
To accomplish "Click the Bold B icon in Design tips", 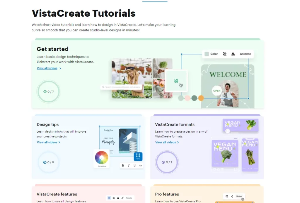I will click(x=123, y=165).
